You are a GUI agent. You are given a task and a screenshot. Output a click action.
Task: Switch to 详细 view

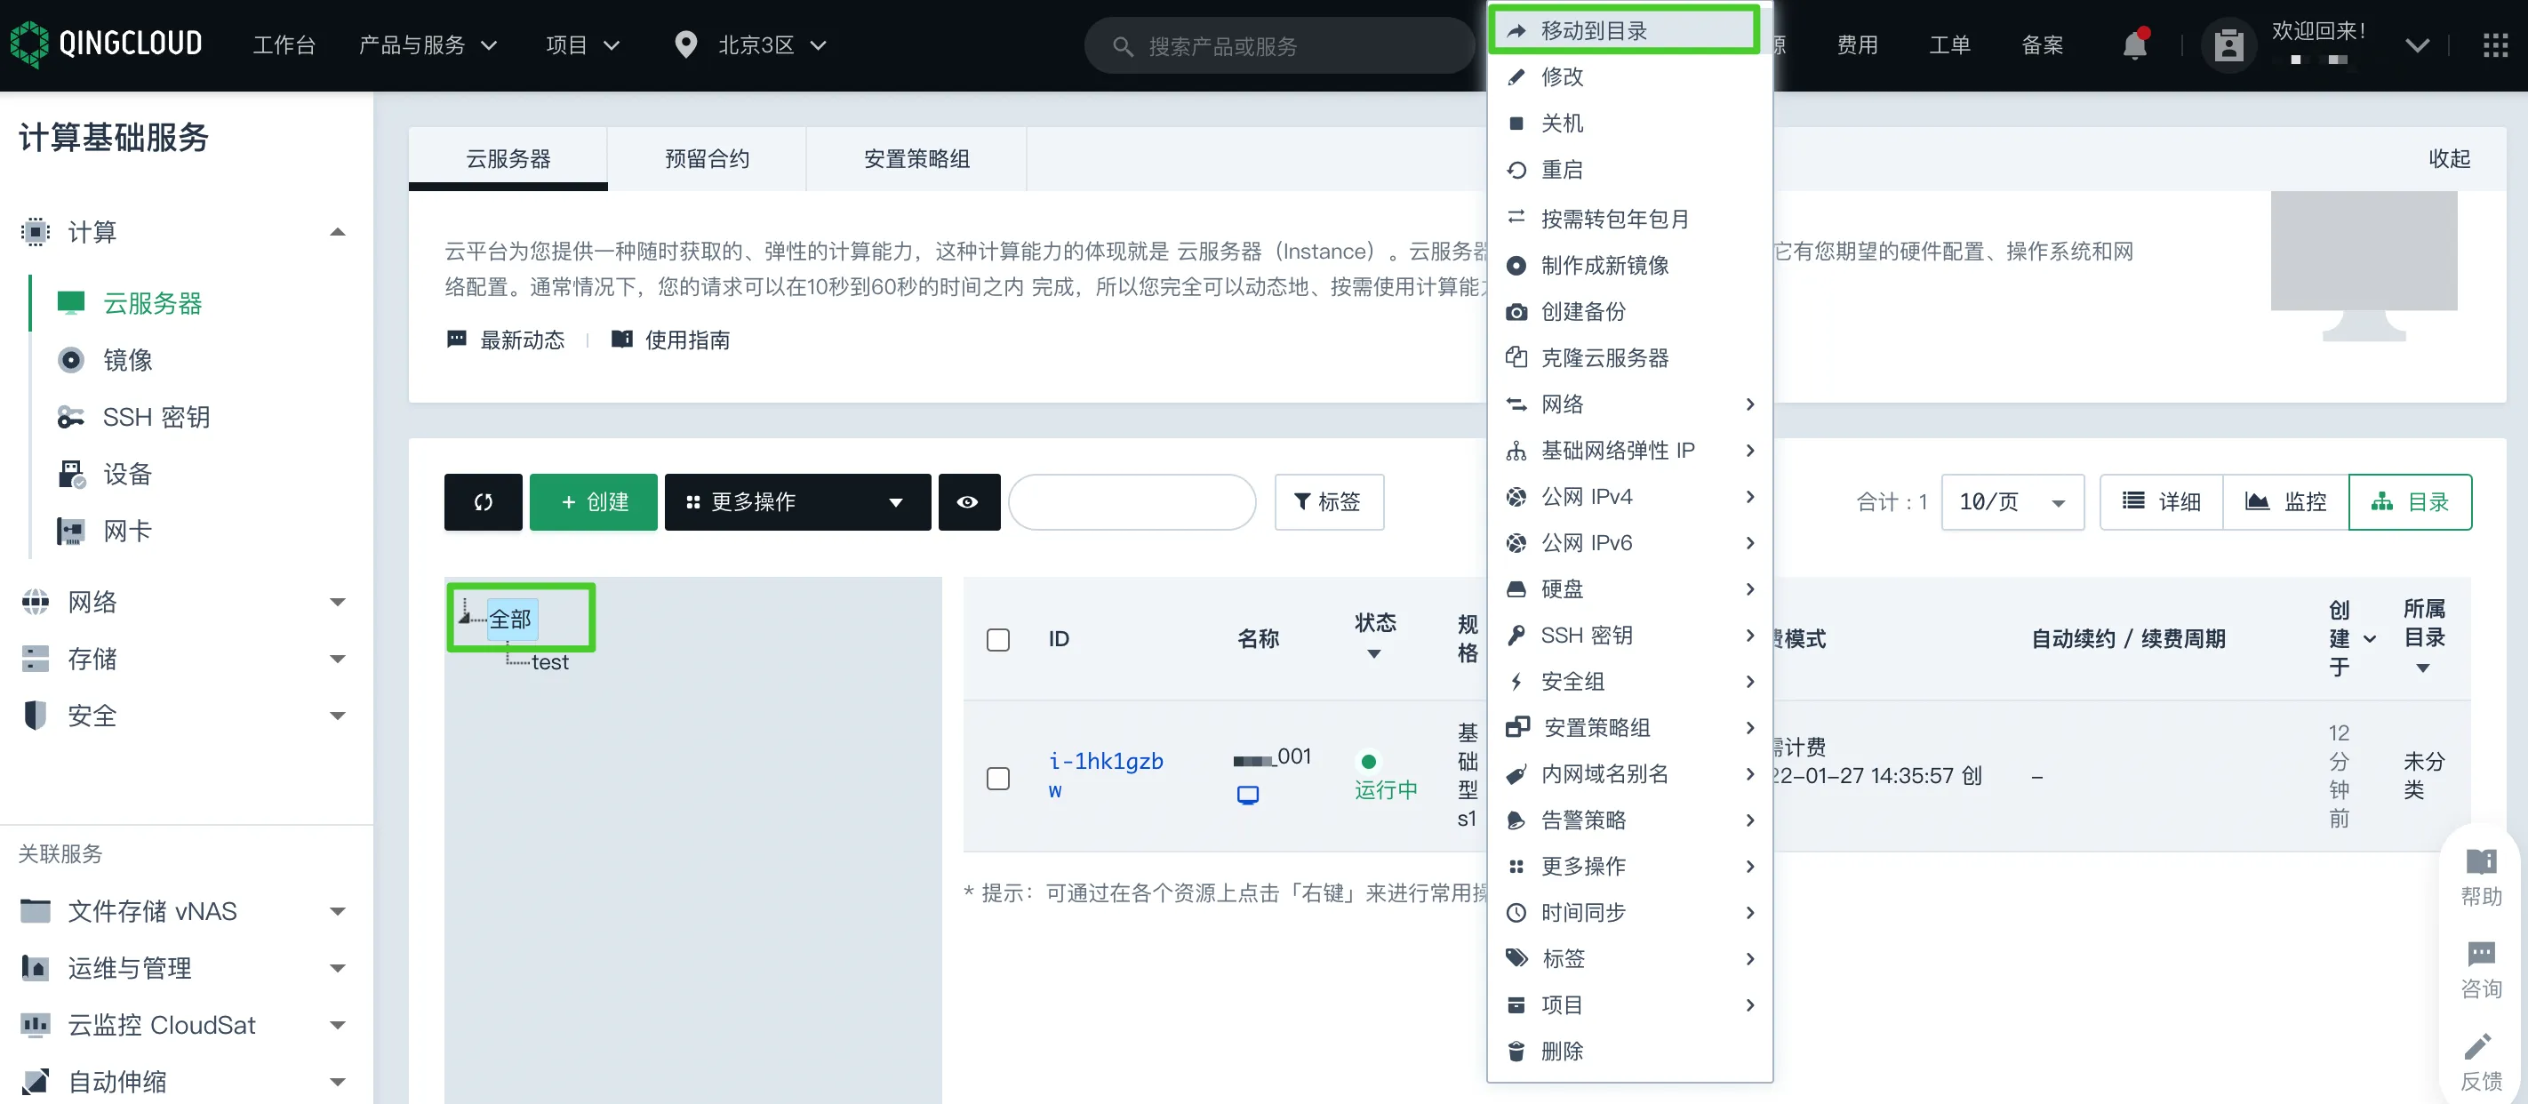(x=2161, y=501)
